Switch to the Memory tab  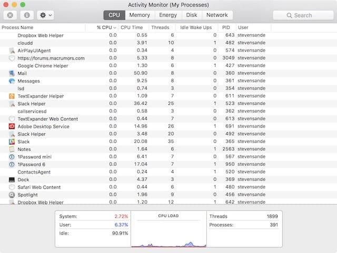click(x=140, y=15)
